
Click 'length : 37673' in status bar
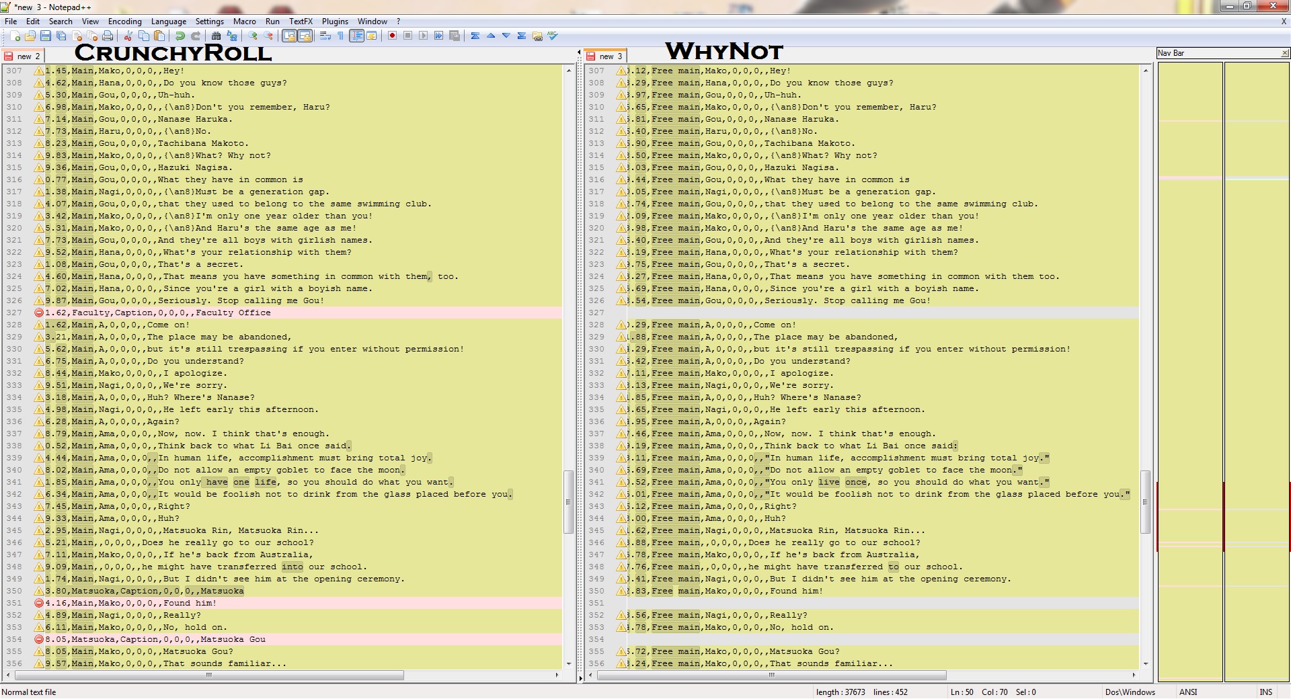[840, 692]
